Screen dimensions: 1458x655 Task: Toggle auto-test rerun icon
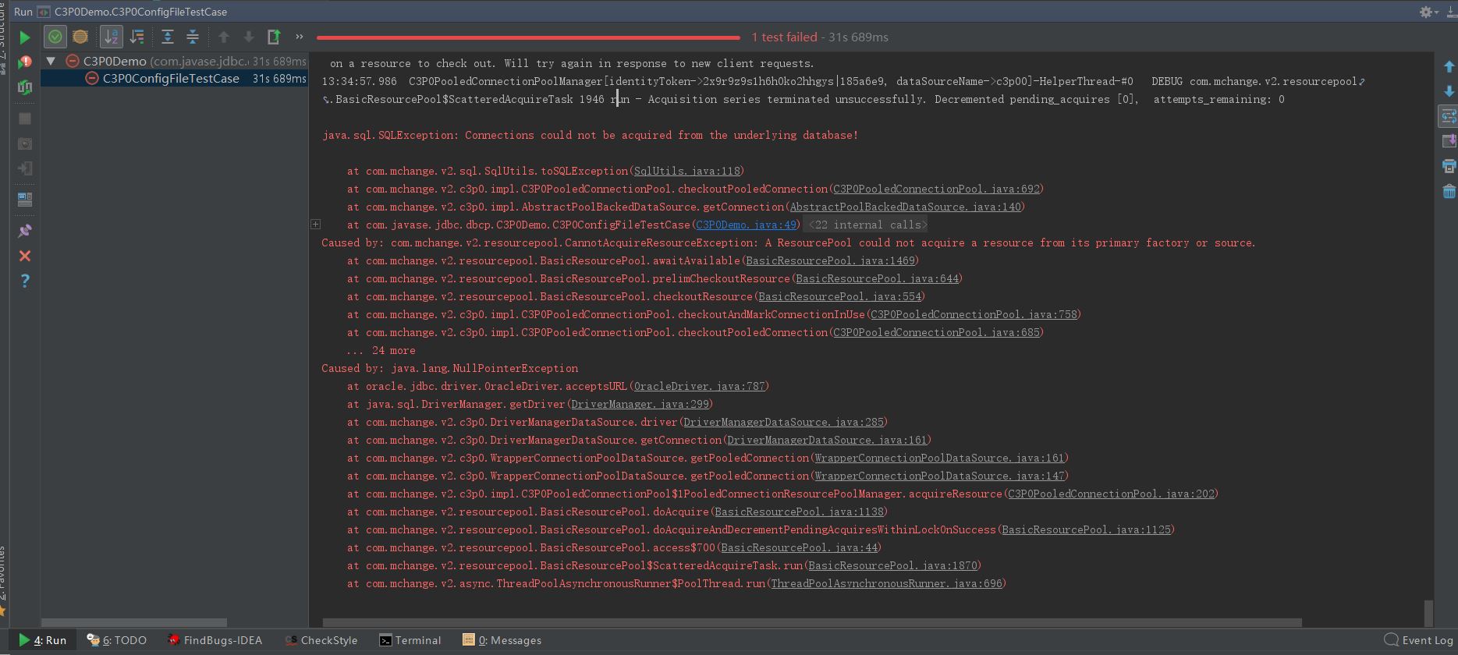pyautogui.click(x=24, y=87)
